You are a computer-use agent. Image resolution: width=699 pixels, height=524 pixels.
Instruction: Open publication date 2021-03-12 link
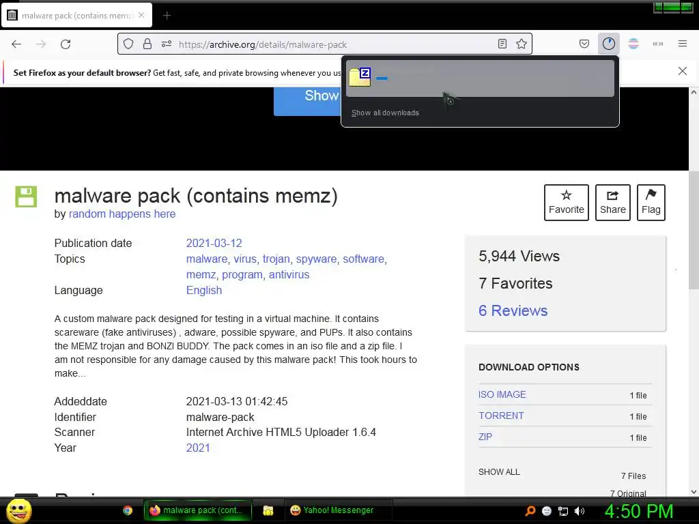pyautogui.click(x=214, y=244)
